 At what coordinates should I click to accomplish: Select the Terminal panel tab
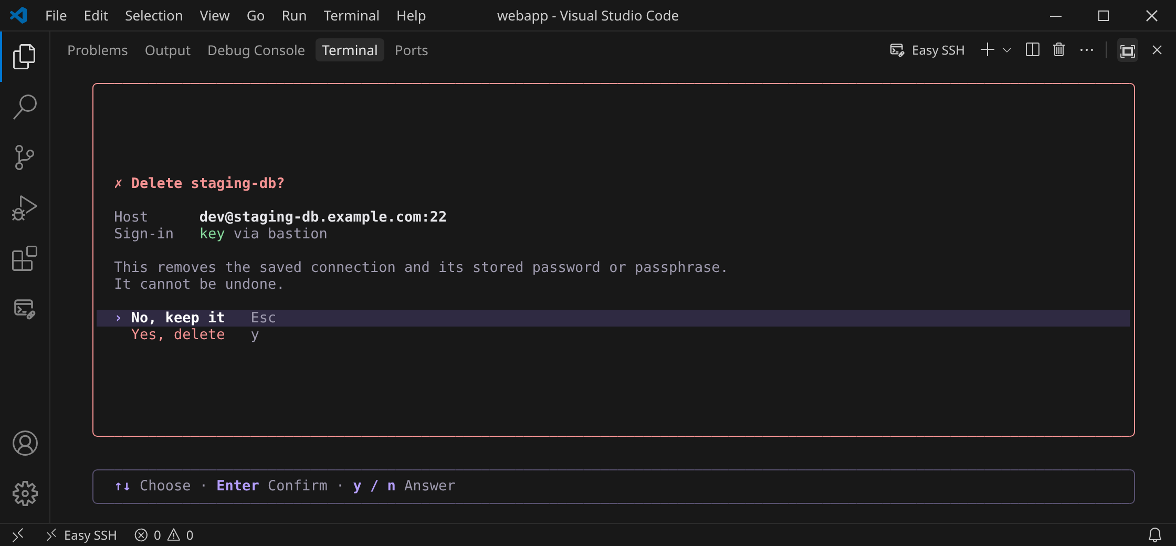[350, 50]
